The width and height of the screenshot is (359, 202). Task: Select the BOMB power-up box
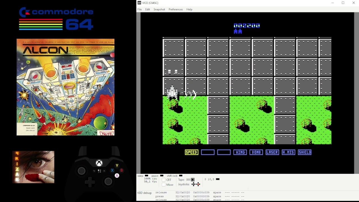click(x=256, y=152)
